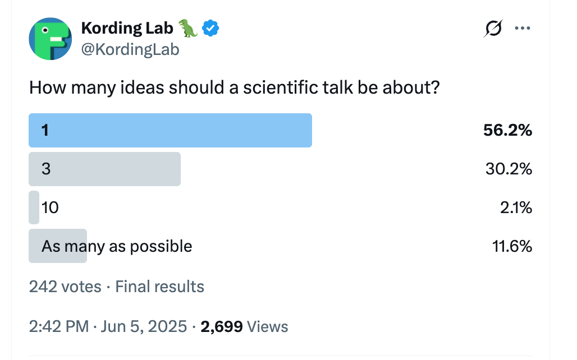Viewport: 577px width, 360px height.
Task: Select the blue "1" poll result bar
Action: point(170,131)
